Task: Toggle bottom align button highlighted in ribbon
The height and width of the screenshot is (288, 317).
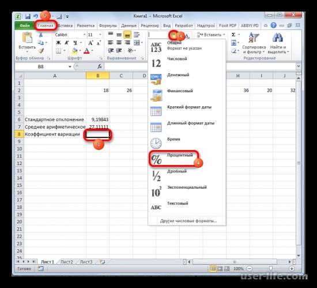Action: tap(127, 35)
